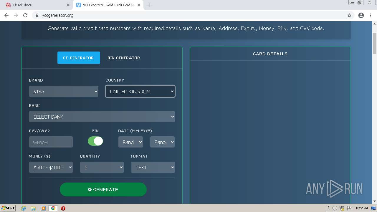Viewport: 377px width, 212px height.
Task: Open the Windows Start menu
Action: (x=8, y=208)
